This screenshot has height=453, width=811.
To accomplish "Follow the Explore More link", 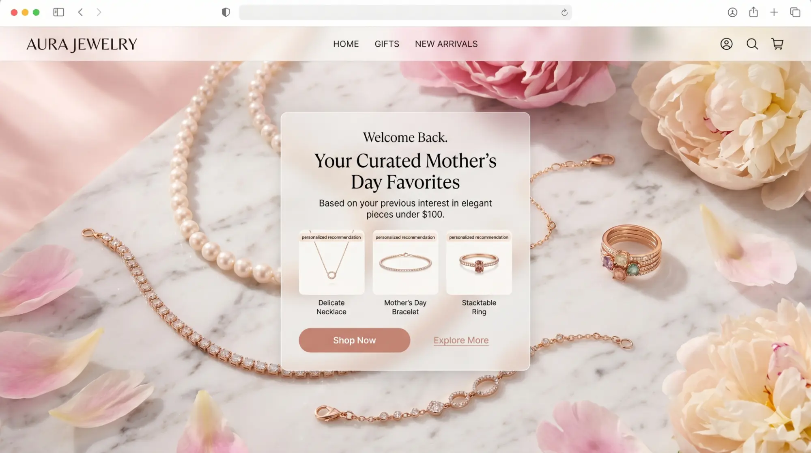I will [x=461, y=340].
